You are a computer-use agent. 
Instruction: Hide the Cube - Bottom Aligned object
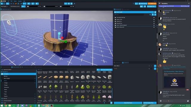(154, 25)
